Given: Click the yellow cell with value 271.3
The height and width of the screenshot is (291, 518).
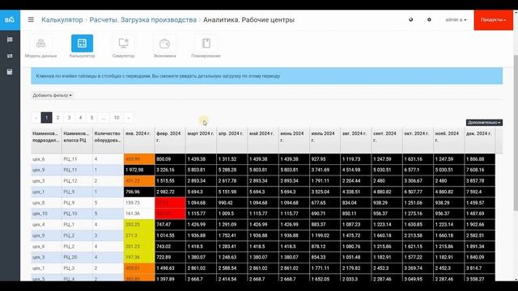Looking at the screenshot, I should point(139,235).
